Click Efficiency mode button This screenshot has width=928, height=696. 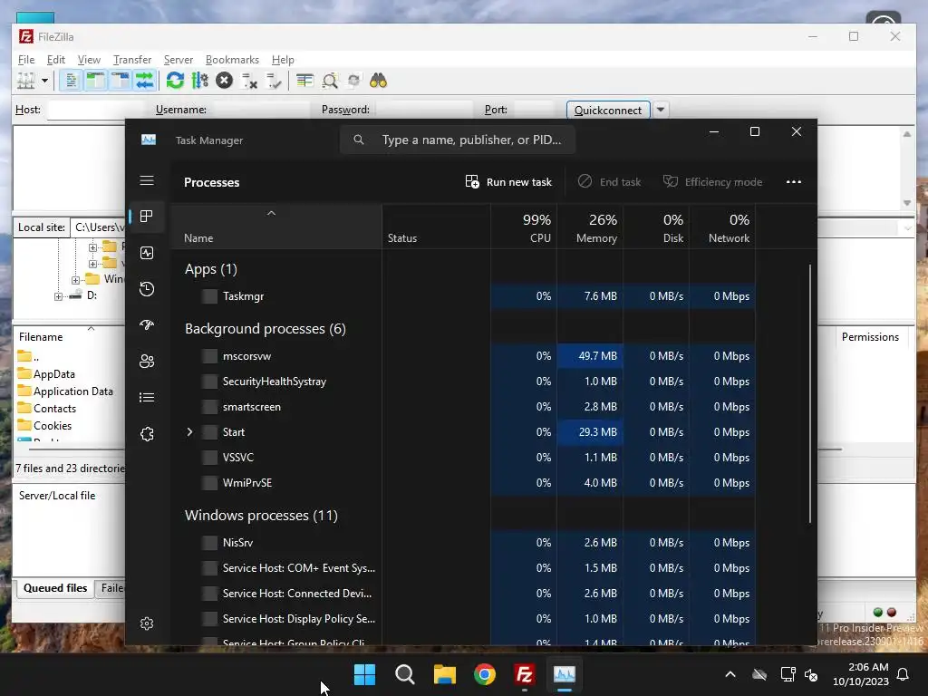click(x=712, y=181)
